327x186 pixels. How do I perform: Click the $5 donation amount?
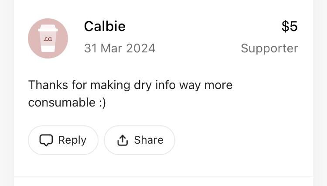(x=290, y=26)
